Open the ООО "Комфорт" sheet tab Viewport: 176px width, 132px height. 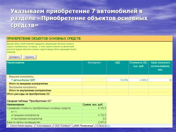[x=63, y=126]
